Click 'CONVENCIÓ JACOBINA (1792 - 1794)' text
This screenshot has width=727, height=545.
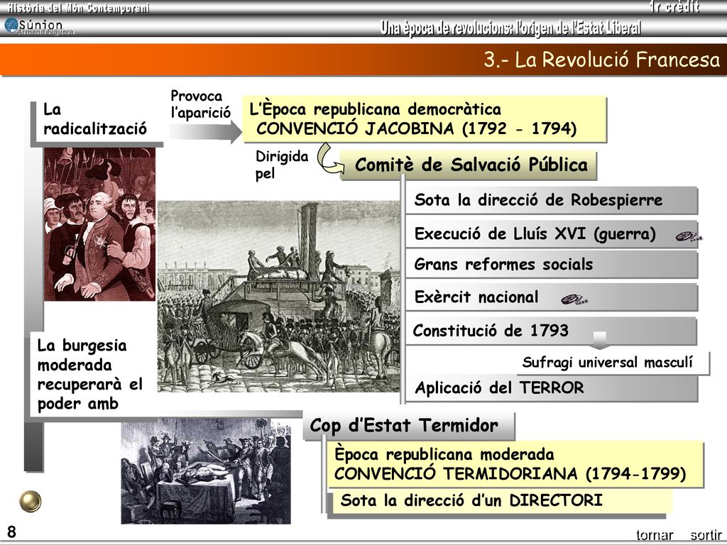tap(416, 128)
